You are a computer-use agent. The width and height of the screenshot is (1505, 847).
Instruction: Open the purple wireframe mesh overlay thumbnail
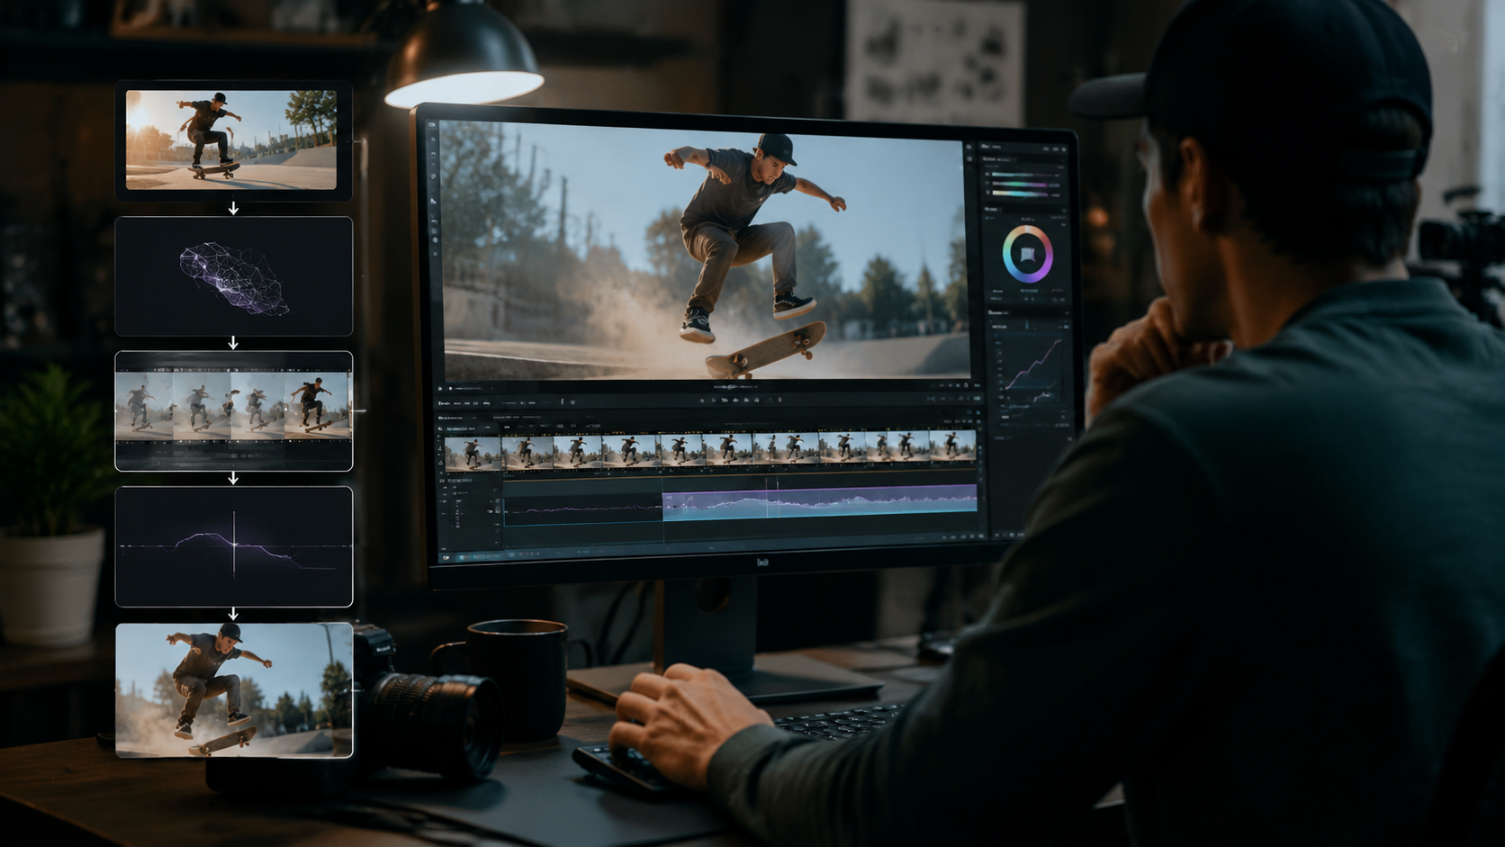click(234, 276)
